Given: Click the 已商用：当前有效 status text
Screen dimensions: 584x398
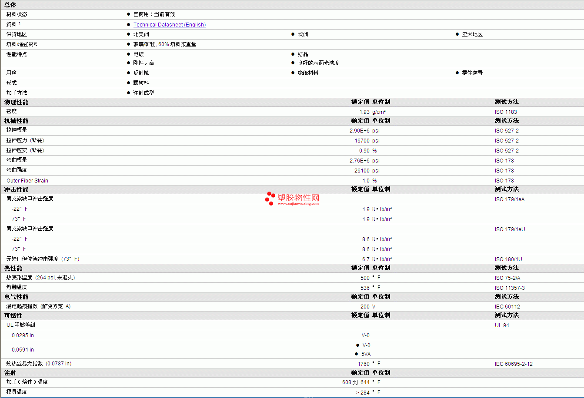Looking at the screenshot, I should pyautogui.click(x=154, y=14).
